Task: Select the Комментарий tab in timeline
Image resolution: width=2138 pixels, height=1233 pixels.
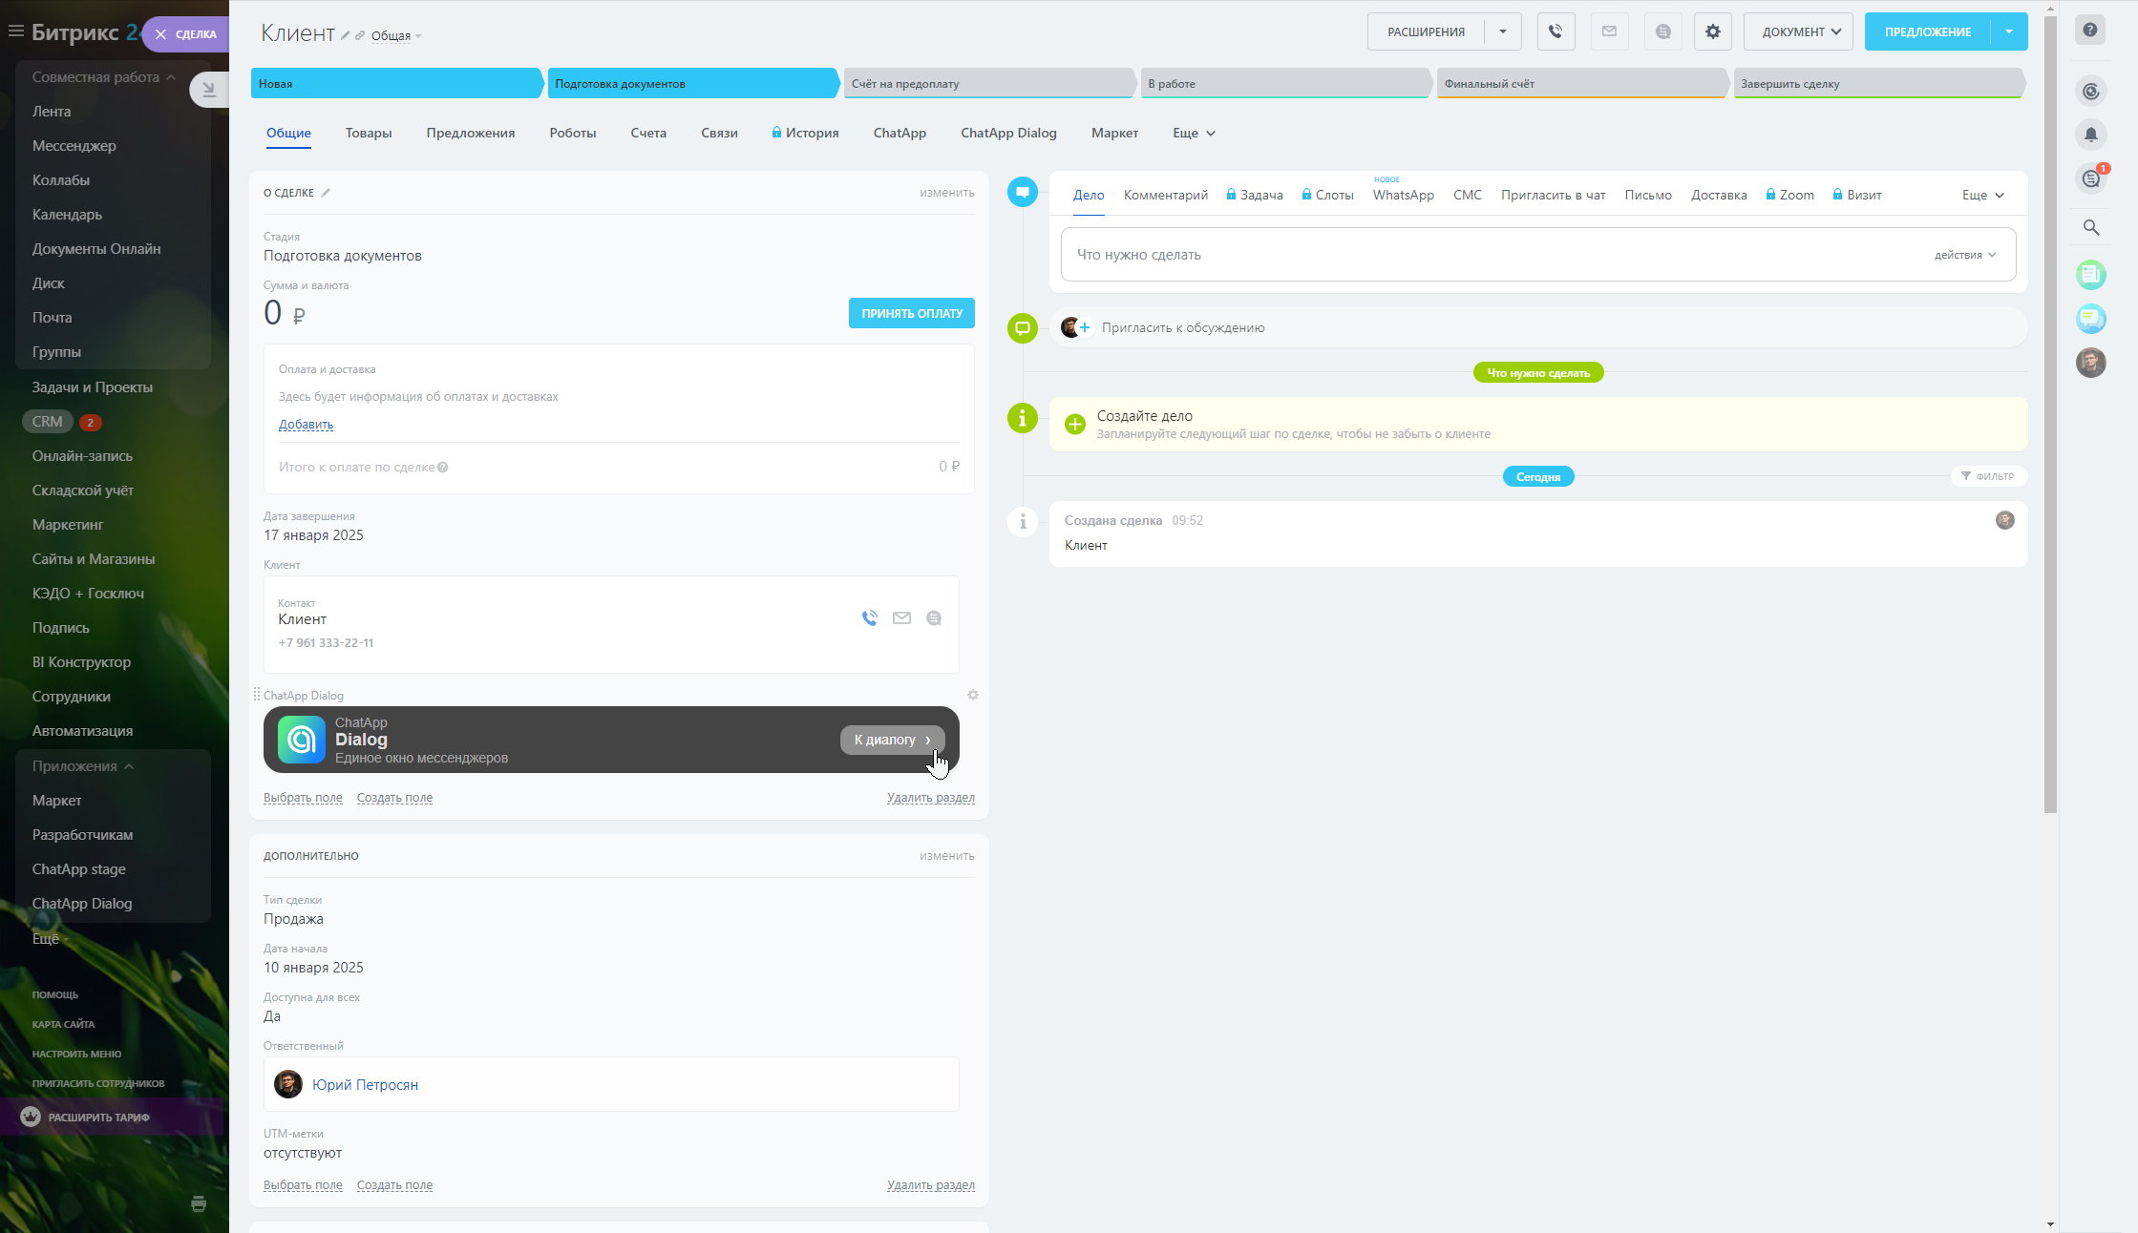Action: (x=1165, y=195)
